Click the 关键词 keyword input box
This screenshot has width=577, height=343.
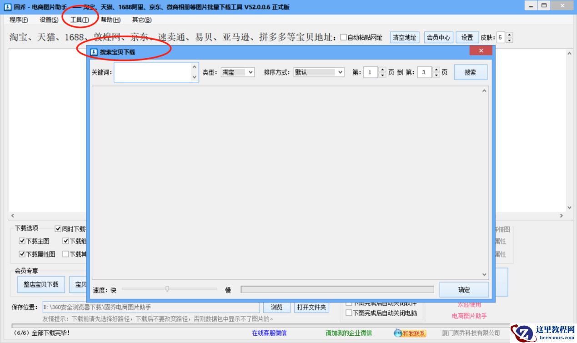152,72
